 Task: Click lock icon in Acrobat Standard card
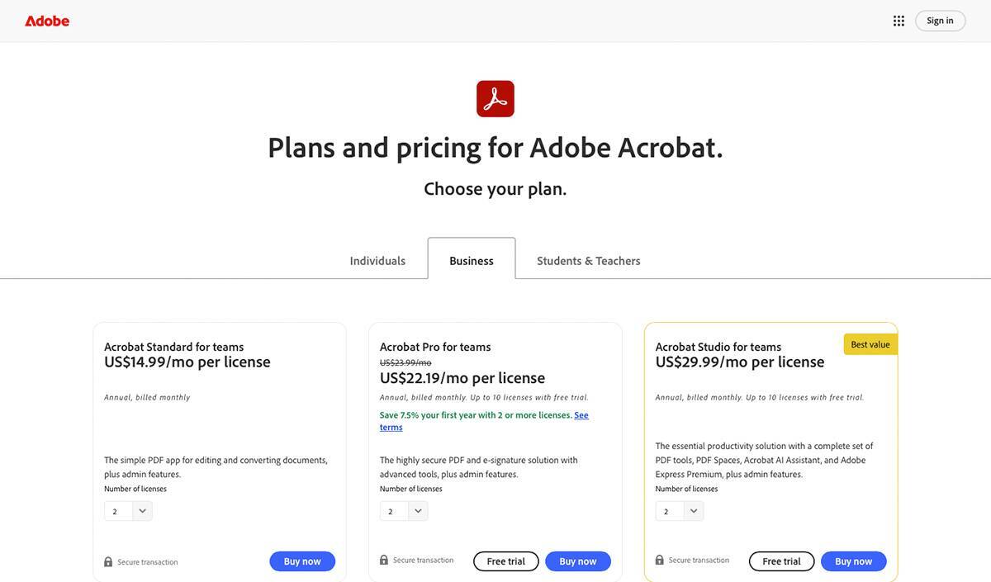(x=108, y=562)
